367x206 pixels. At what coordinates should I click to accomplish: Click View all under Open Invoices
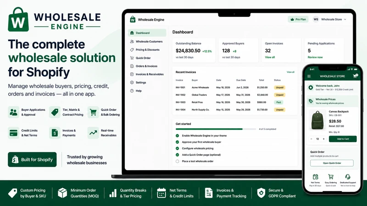pos(270,57)
